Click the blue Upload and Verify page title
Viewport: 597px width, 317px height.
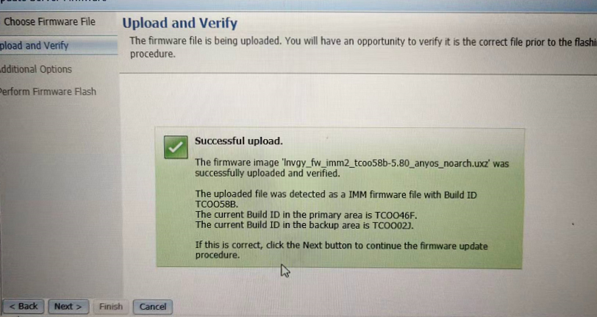[179, 24]
